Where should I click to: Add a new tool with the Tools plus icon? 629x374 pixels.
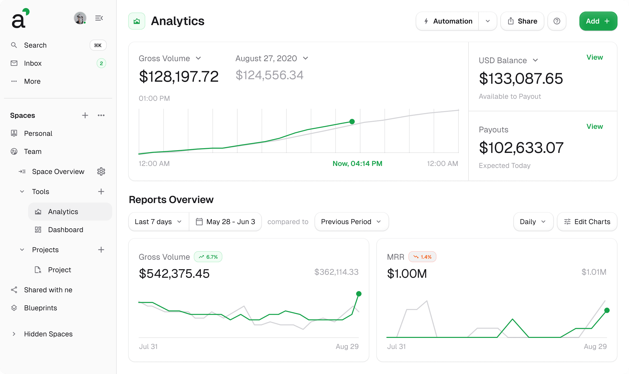click(101, 192)
